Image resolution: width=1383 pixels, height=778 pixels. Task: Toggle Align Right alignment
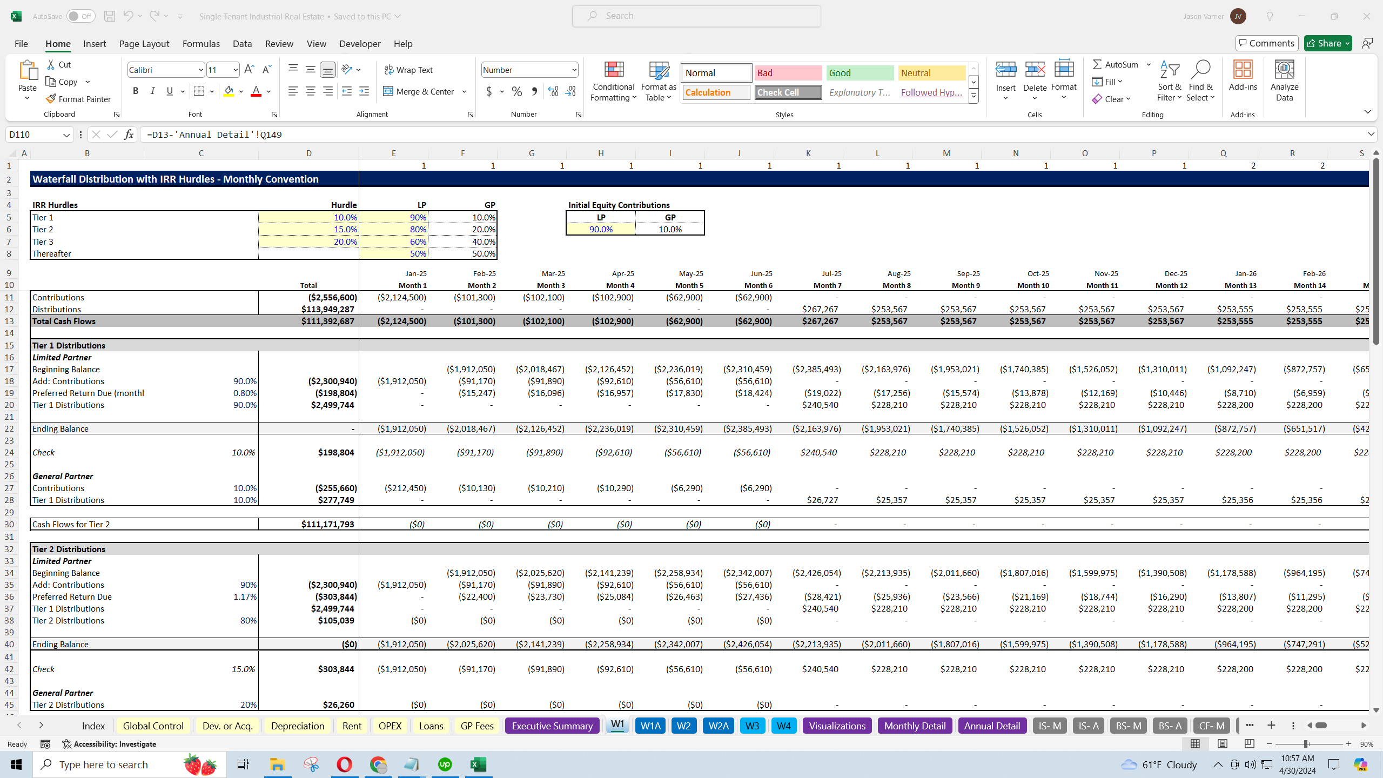pyautogui.click(x=327, y=91)
